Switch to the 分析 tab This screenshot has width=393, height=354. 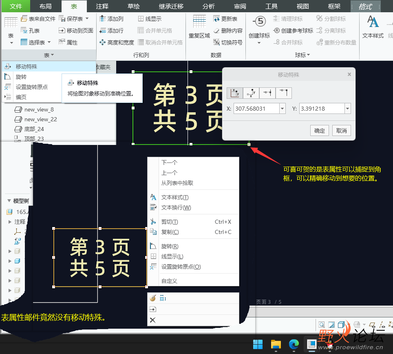pos(209,6)
